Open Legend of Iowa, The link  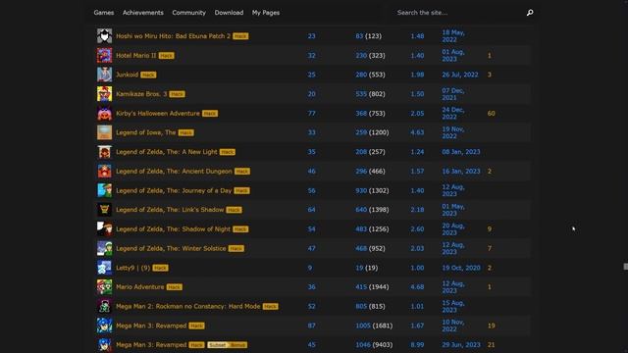(146, 132)
